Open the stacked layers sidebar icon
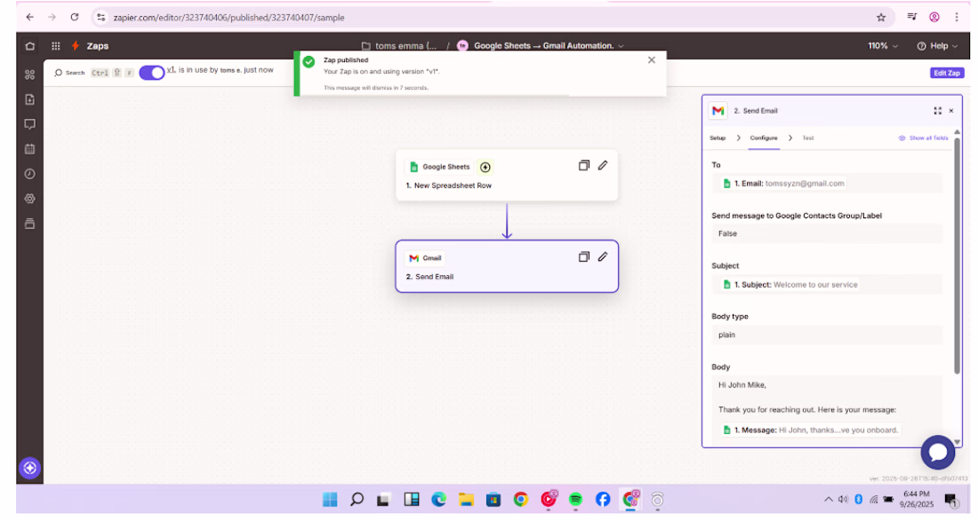This screenshot has height=521, width=978. 30,224
